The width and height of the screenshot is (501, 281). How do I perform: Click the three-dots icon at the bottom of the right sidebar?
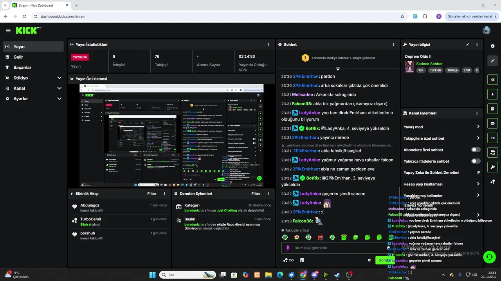click(492, 181)
